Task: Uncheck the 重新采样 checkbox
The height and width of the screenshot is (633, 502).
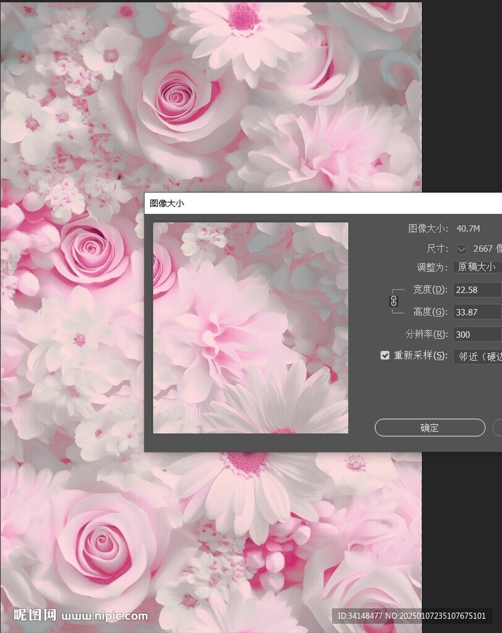Action: [x=385, y=355]
